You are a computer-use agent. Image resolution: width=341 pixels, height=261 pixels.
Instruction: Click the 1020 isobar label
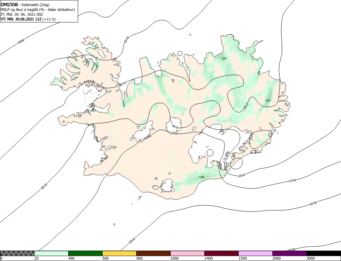coord(292,250)
